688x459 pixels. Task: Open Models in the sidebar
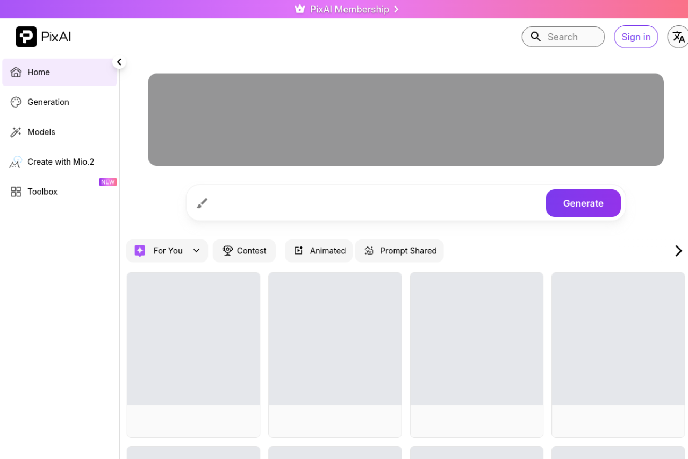click(x=60, y=132)
